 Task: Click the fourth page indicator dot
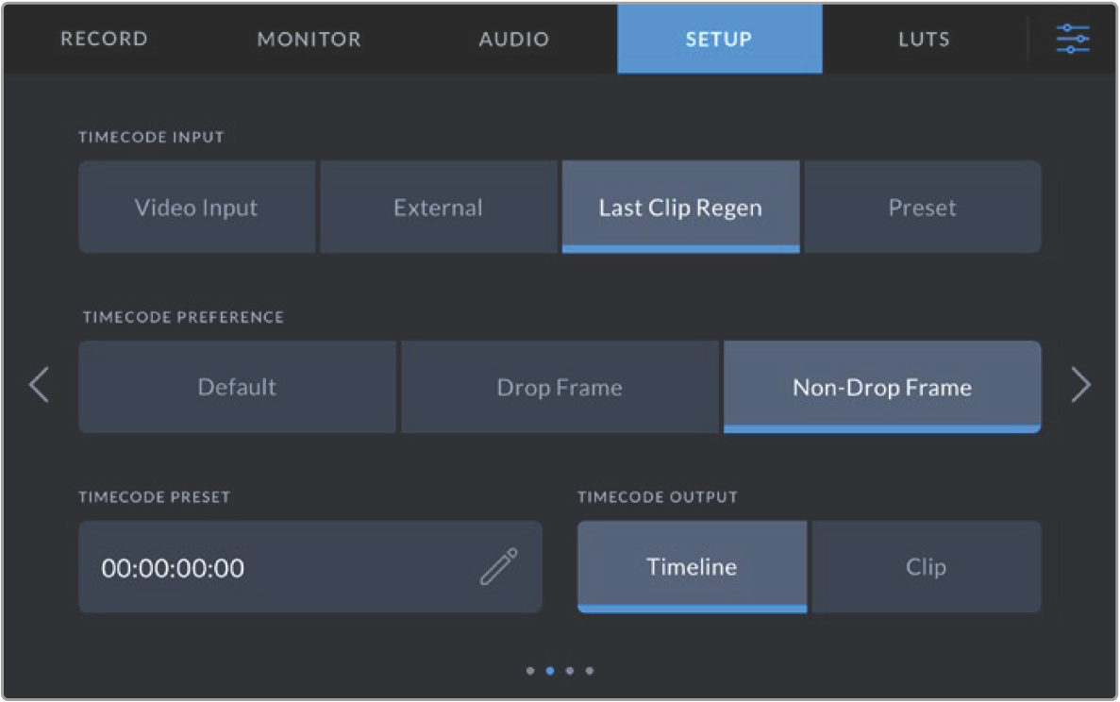pyautogui.click(x=590, y=671)
